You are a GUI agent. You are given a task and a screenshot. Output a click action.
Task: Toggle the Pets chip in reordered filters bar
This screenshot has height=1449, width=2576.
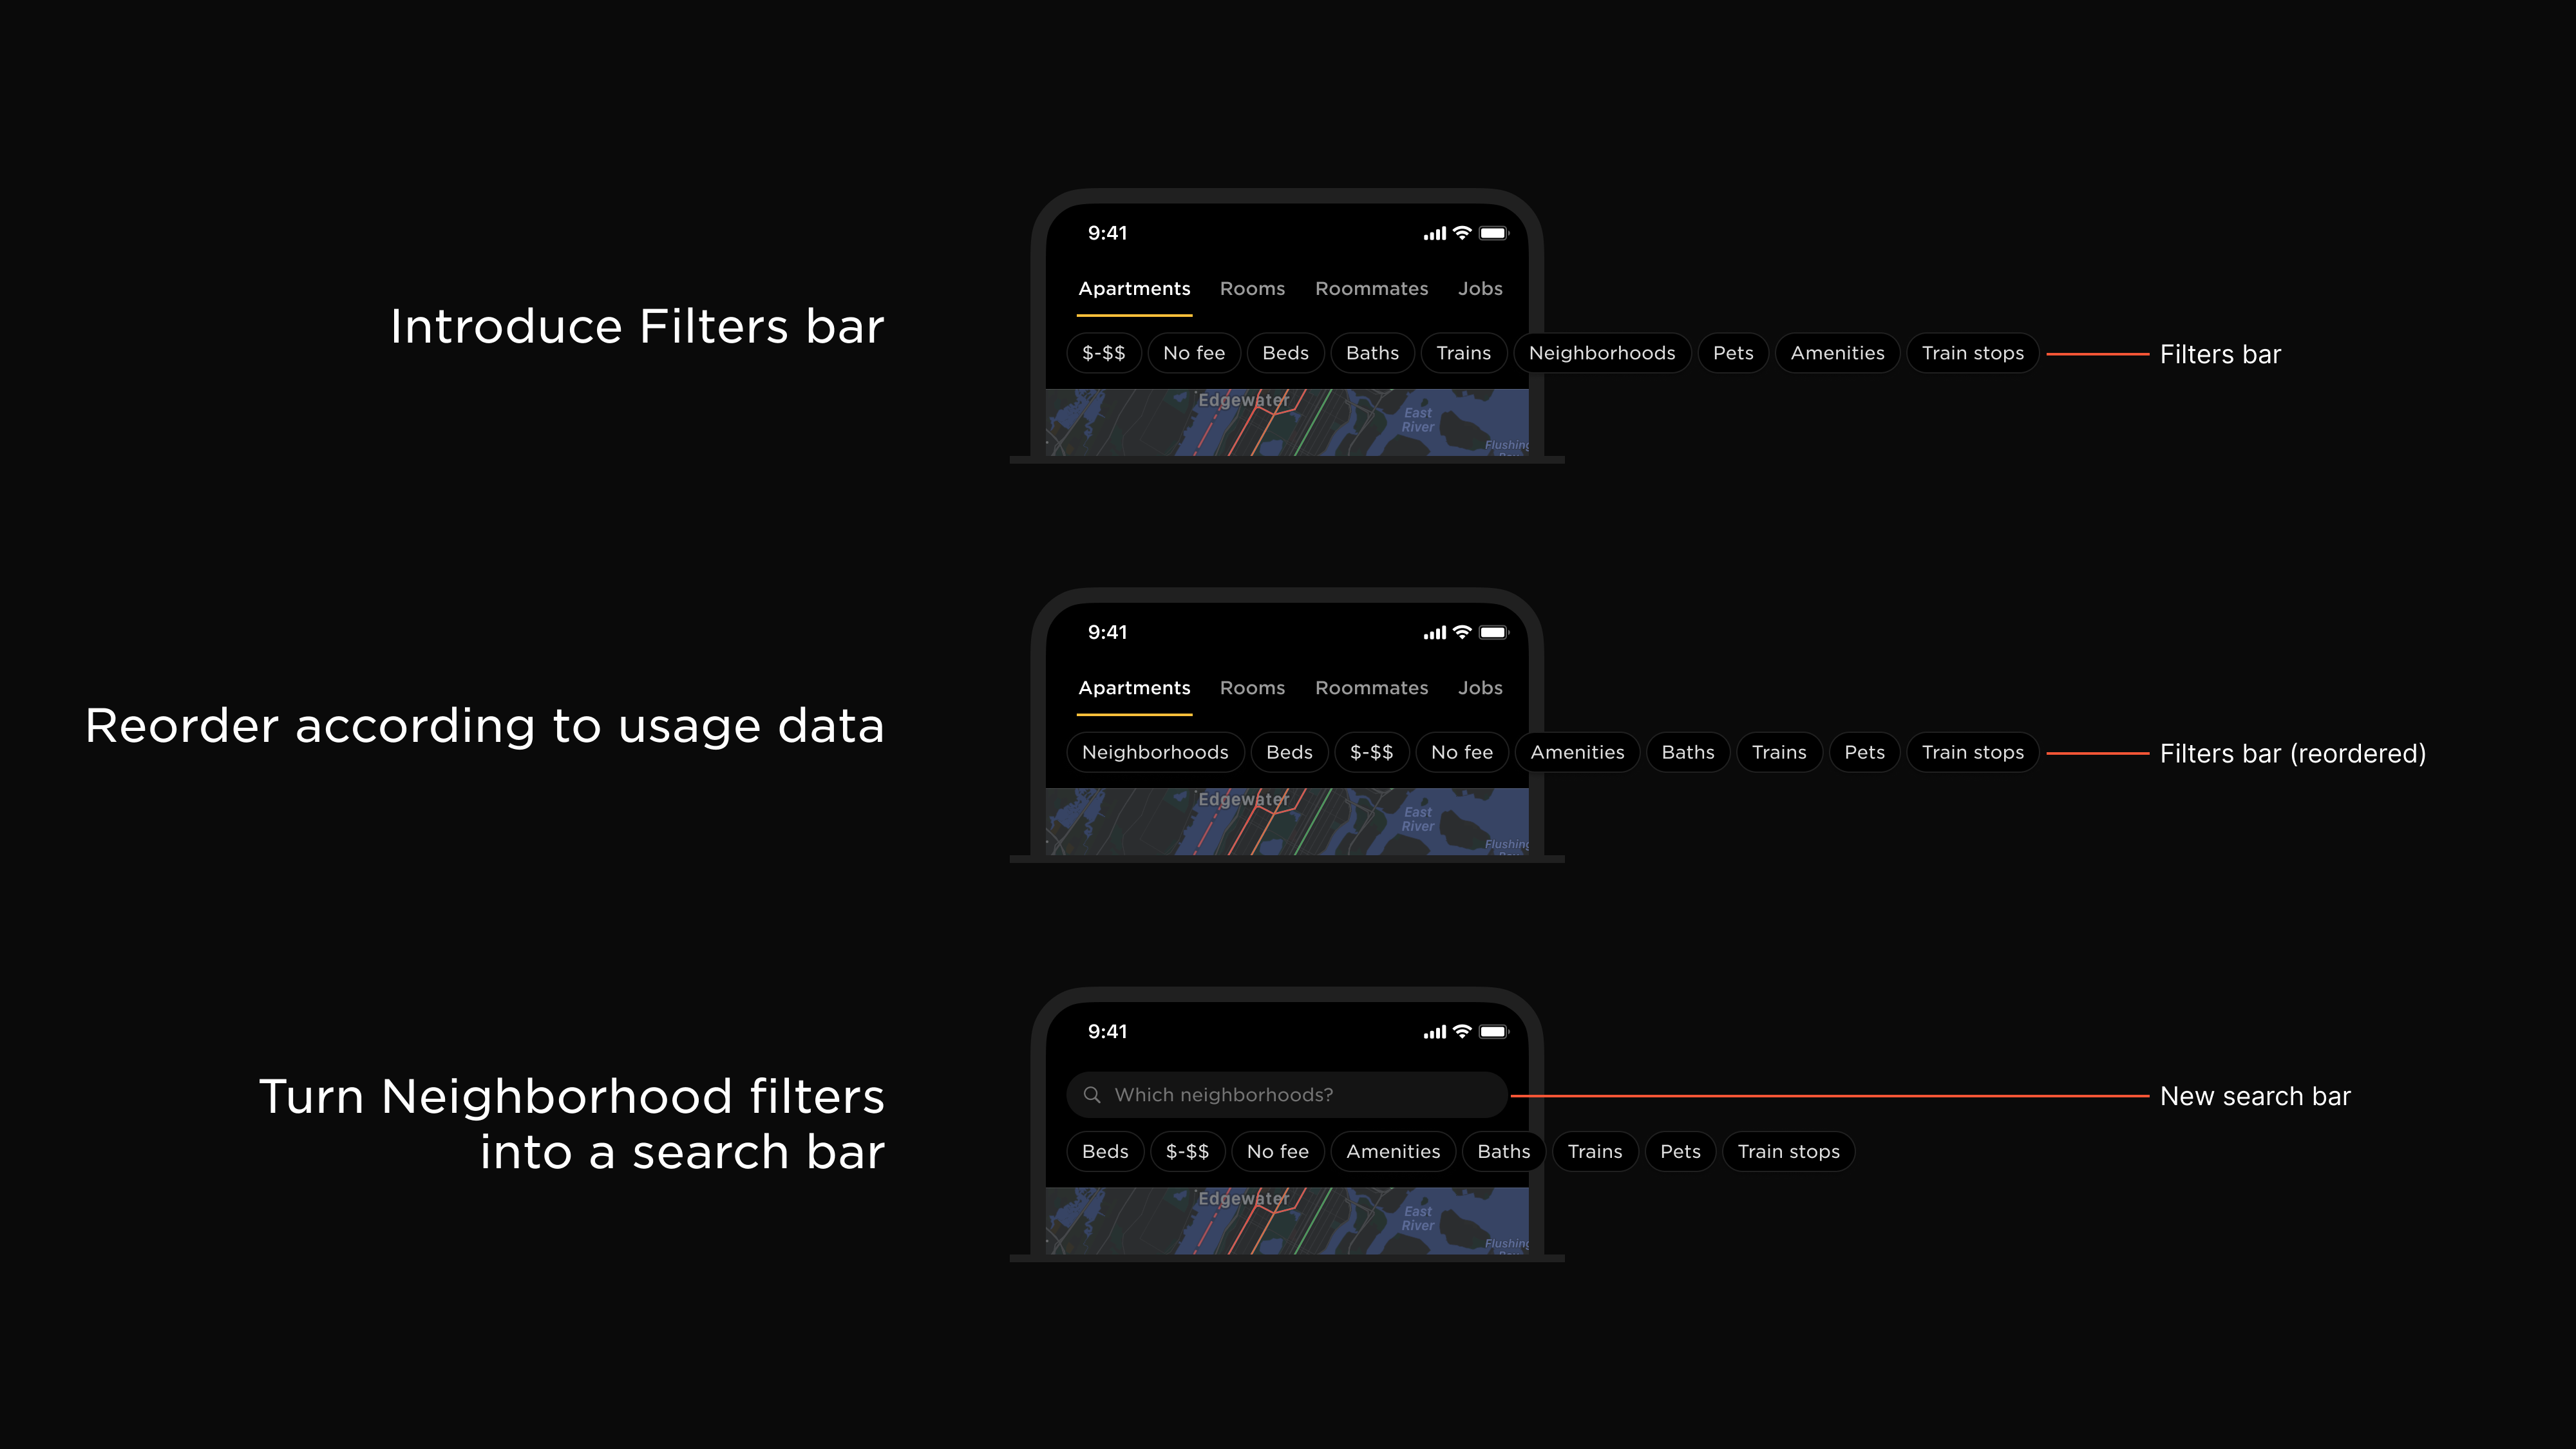pyautogui.click(x=1864, y=752)
